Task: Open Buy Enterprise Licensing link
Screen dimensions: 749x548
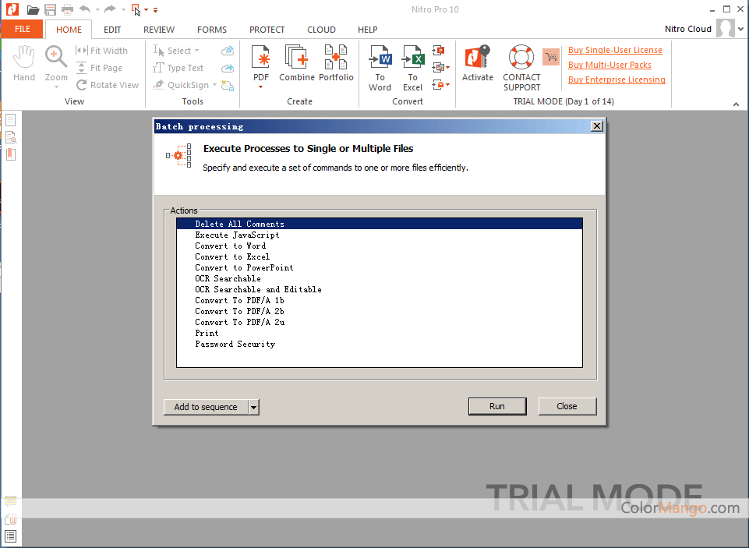Action: click(x=617, y=80)
